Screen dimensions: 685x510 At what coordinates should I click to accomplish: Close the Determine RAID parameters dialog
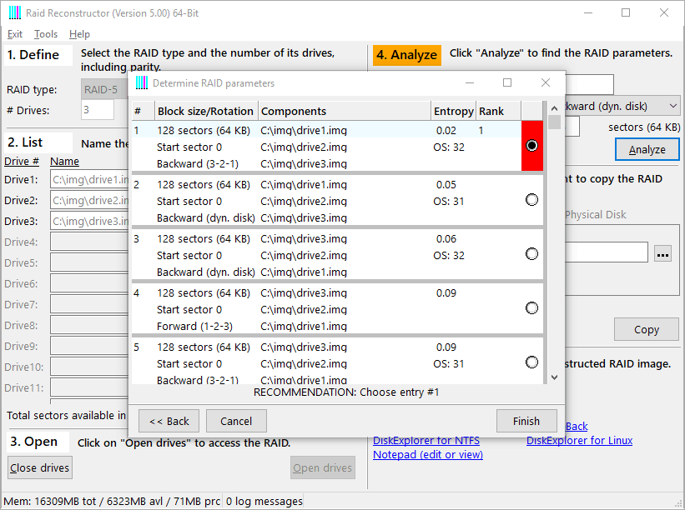click(x=546, y=83)
